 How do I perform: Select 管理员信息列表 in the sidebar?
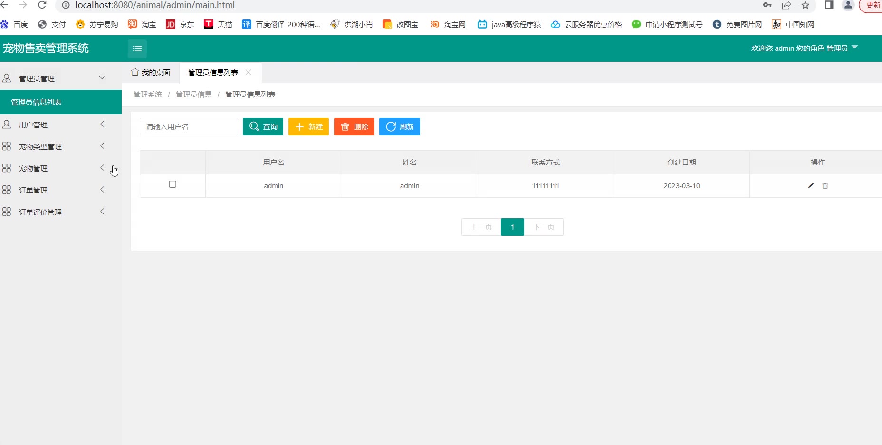click(61, 102)
